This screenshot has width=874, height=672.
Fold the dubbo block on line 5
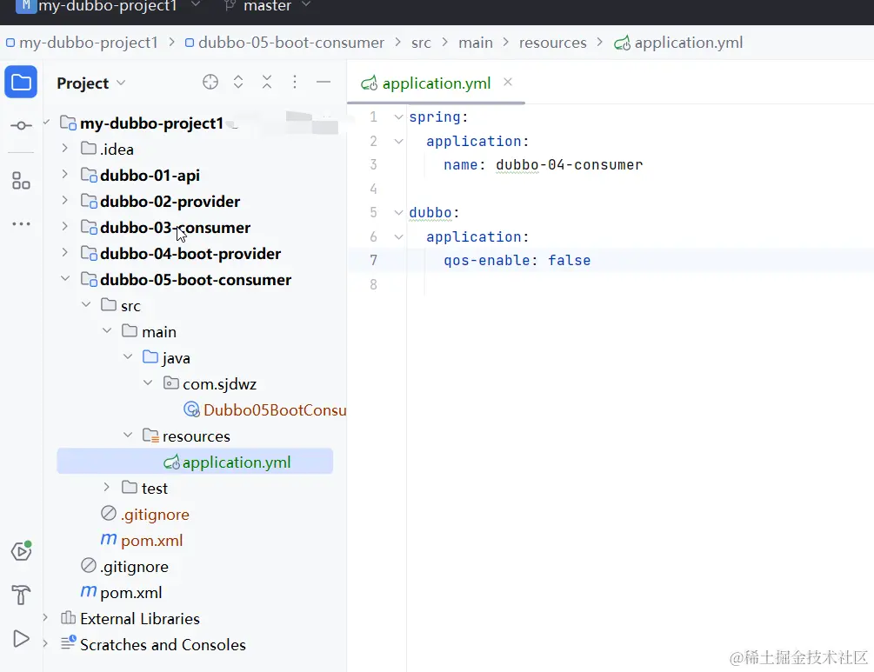click(398, 212)
